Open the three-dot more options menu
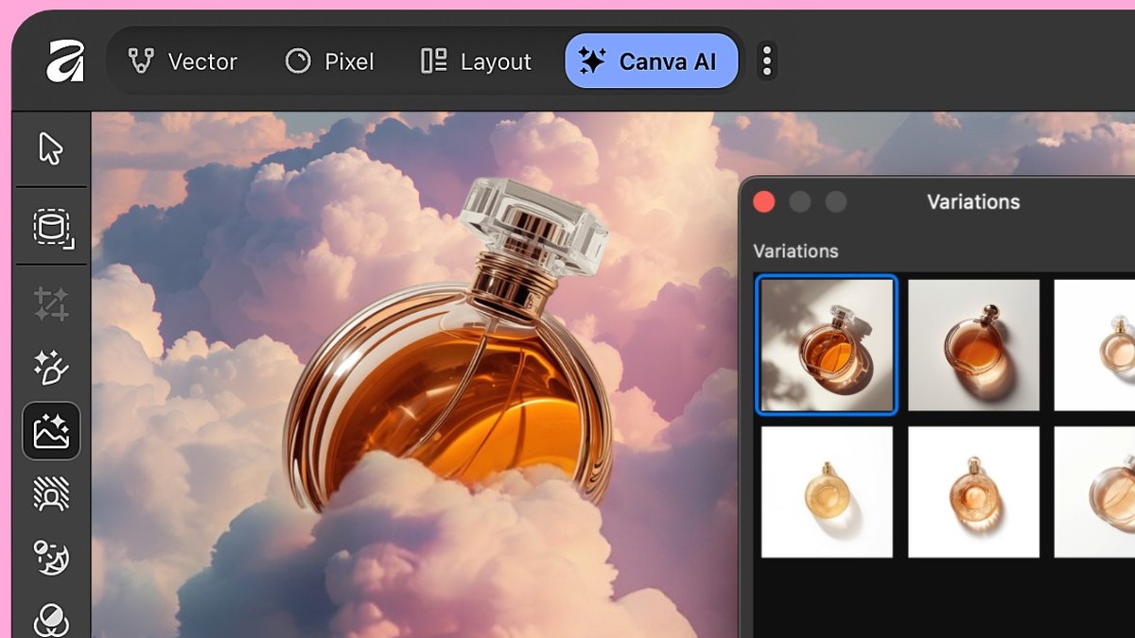Image resolution: width=1135 pixels, height=638 pixels. point(767,61)
